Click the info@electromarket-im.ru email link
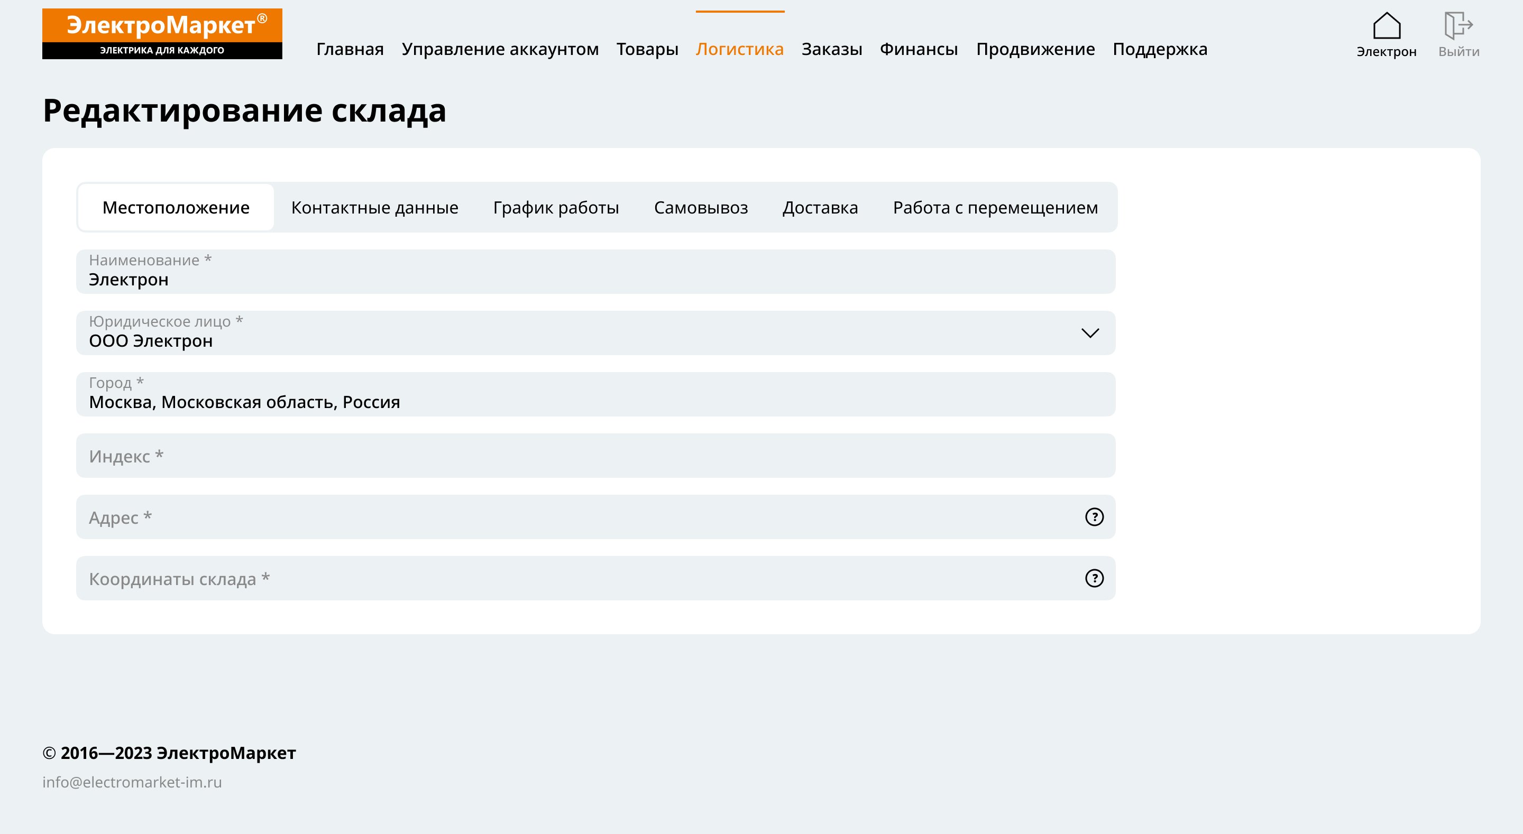The width and height of the screenshot is (1523, 834). pos(132,782)
